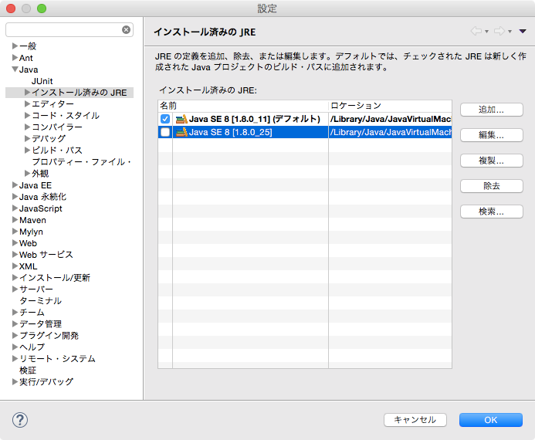Select 検証 in the preferences tree

coord(28,370)
